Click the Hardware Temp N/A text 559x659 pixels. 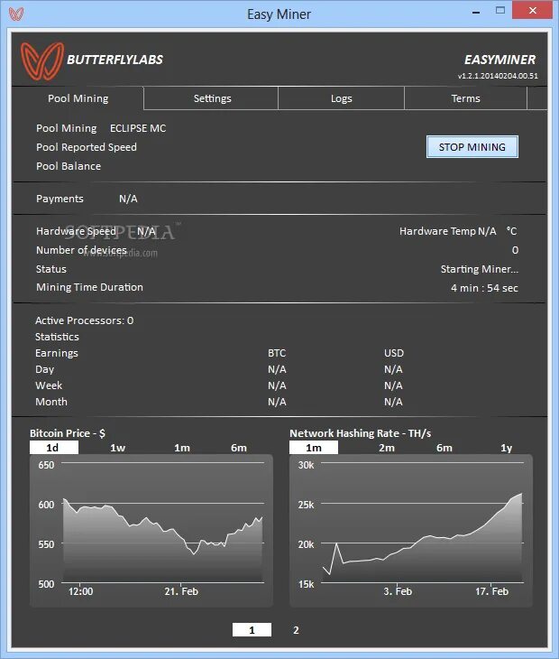[x=447, y=231]
